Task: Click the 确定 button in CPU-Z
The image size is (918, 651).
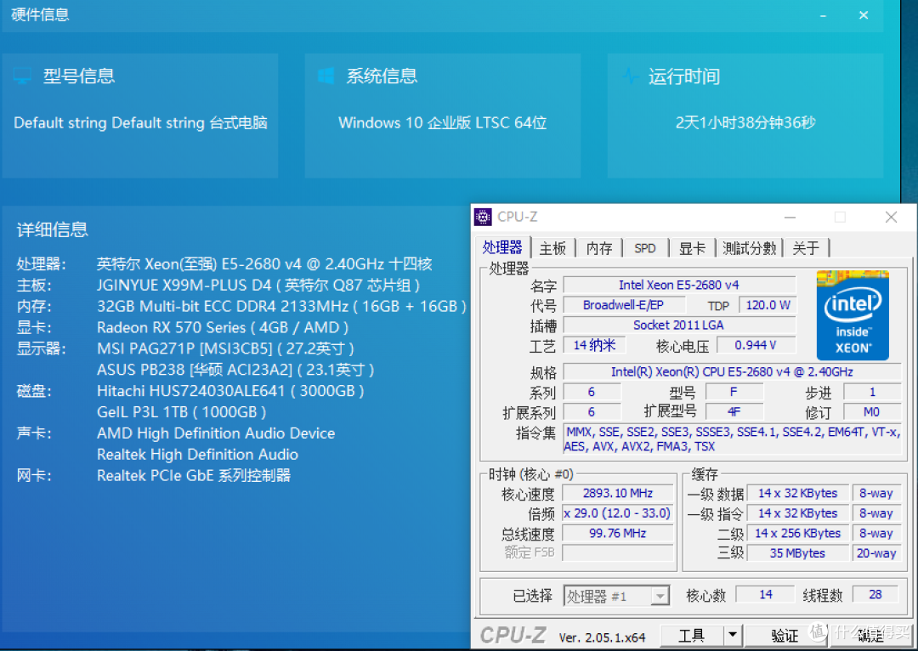Action: [x=870, y=635]
